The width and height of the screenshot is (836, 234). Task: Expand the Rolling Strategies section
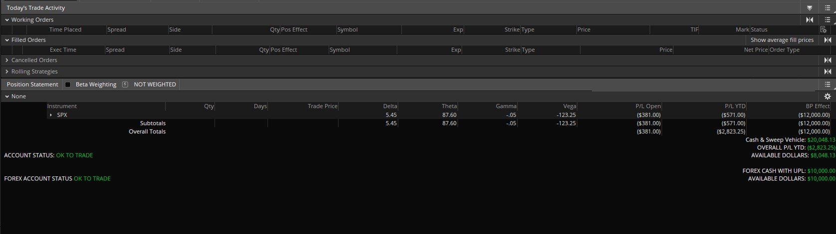pos(7,72)
